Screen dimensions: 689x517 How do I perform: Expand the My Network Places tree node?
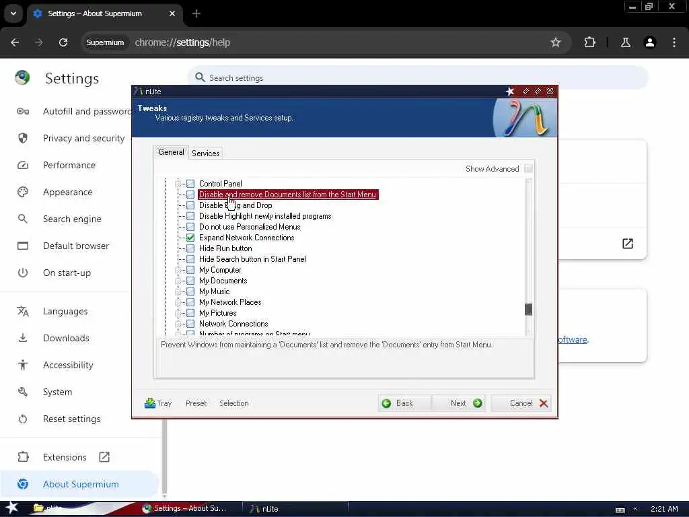point(178,302)
